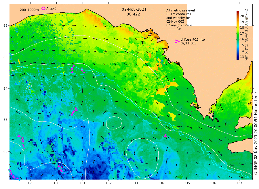Screen dimensions: 259x189
Task: Click the '0.5m/s (1kt 24h)' scale text
Action: pyautogui.click(x=179, y=25)
